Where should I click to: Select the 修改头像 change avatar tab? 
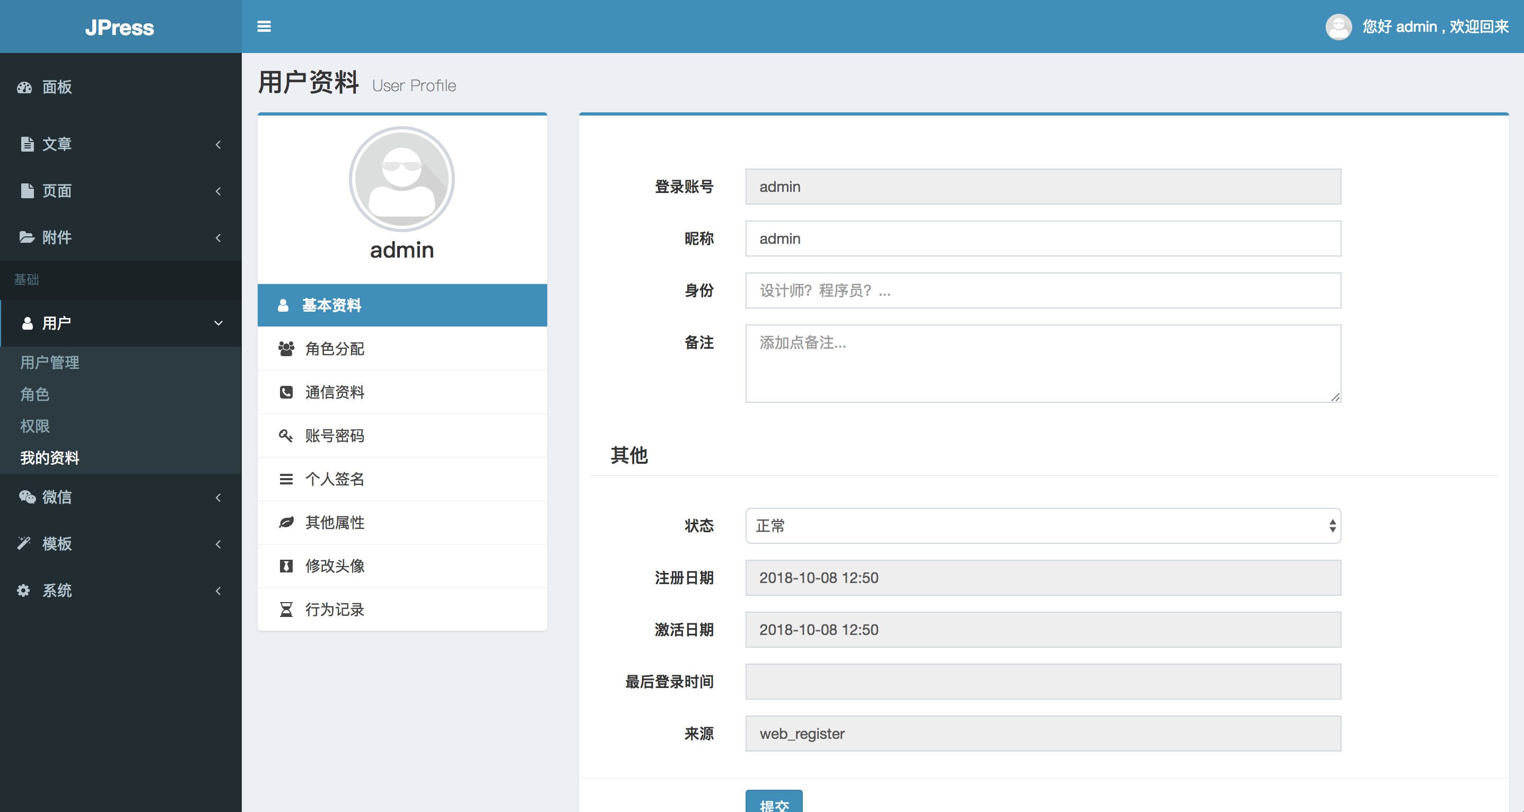tap(334, 566)
